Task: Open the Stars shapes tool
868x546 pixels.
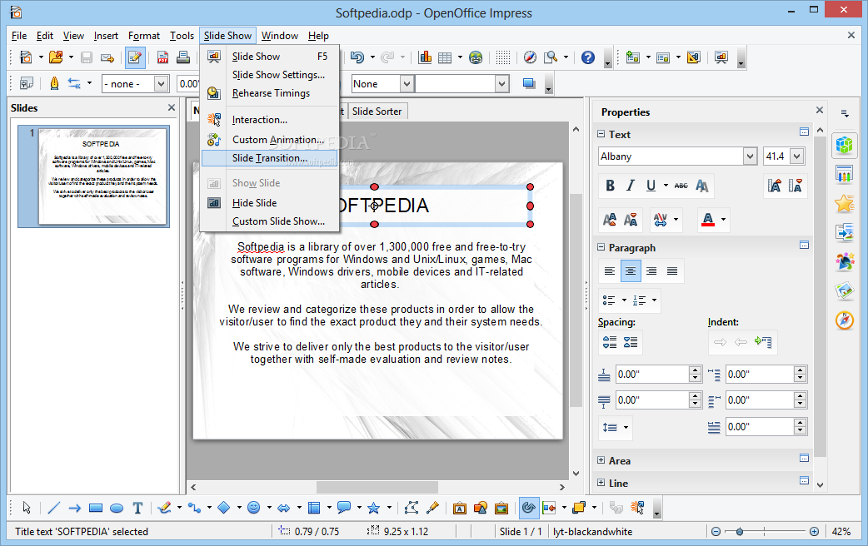Action: point(374,508)
